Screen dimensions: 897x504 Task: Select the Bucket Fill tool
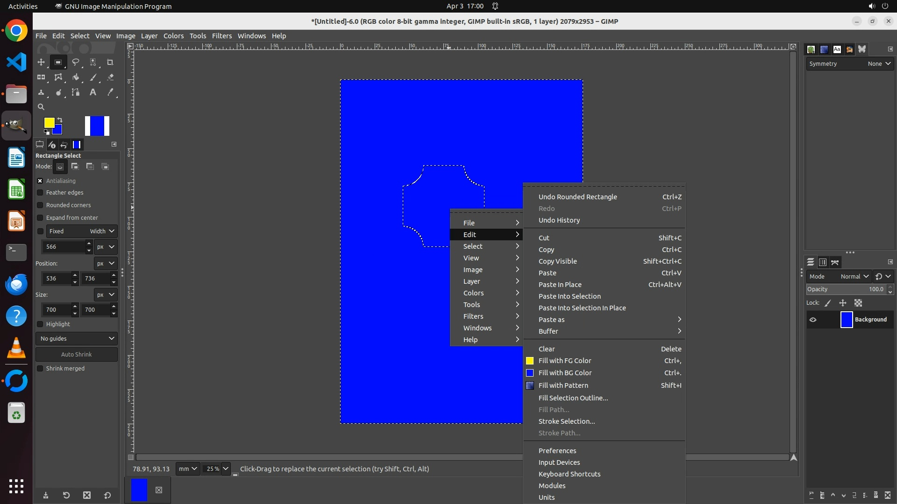(x=75, y=77)
